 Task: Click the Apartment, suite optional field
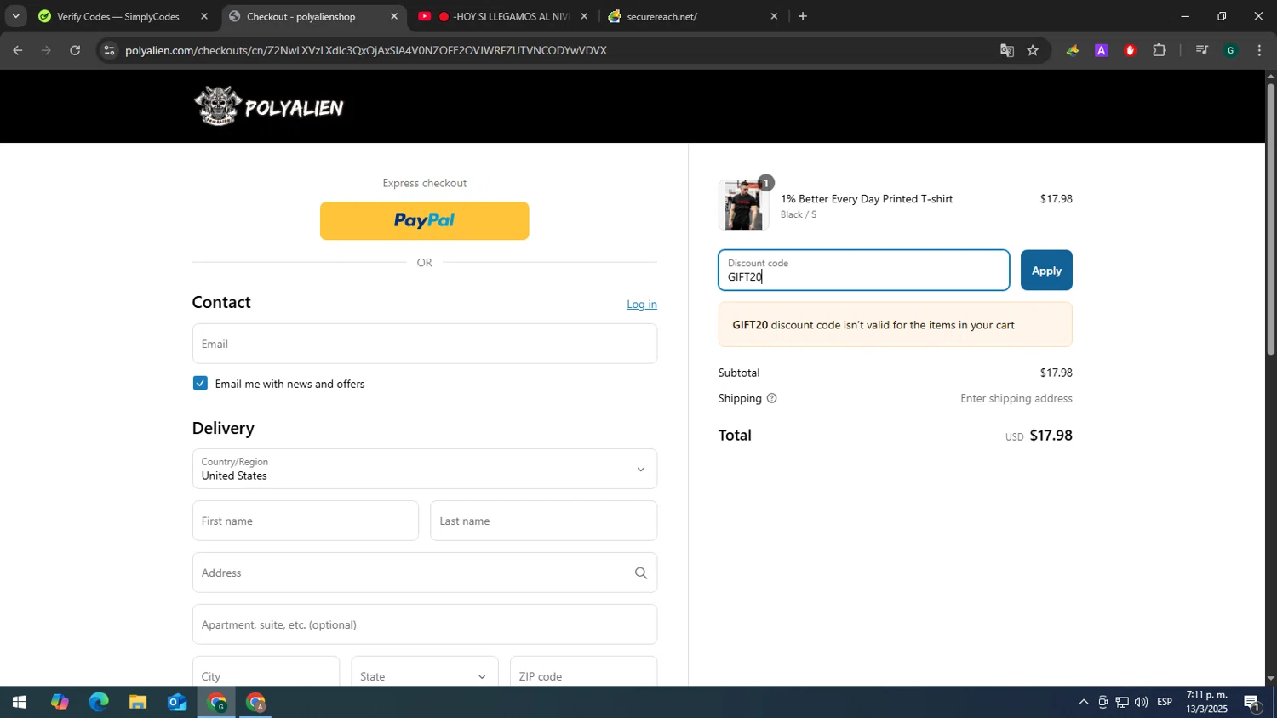point(424,624)
